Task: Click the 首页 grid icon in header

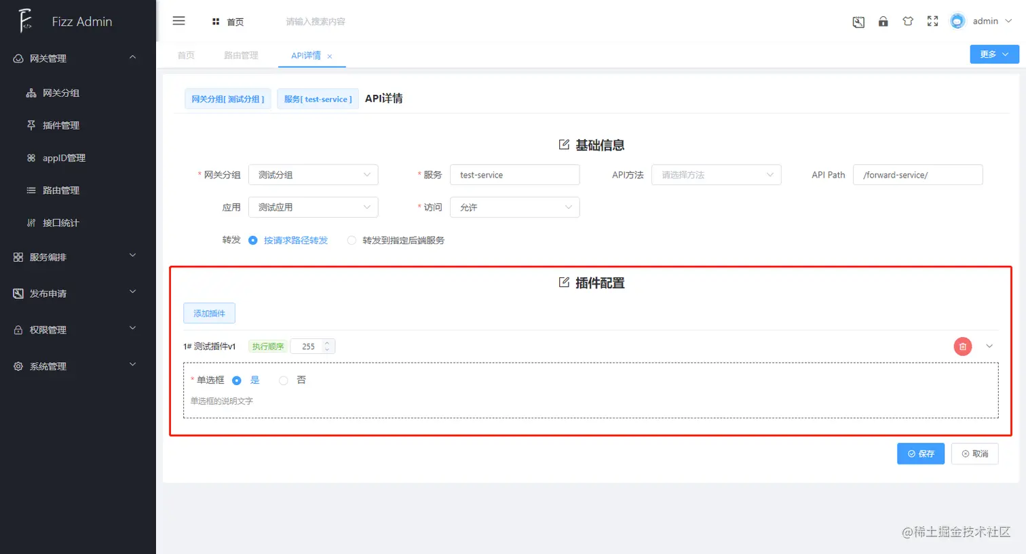Action: (x=216, y=22)
